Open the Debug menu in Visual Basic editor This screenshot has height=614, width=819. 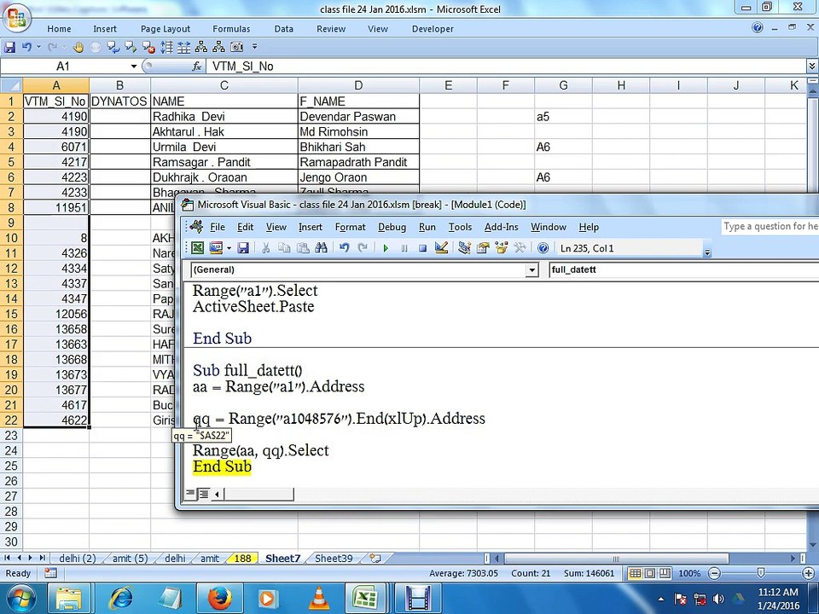[x=392, y=227]
